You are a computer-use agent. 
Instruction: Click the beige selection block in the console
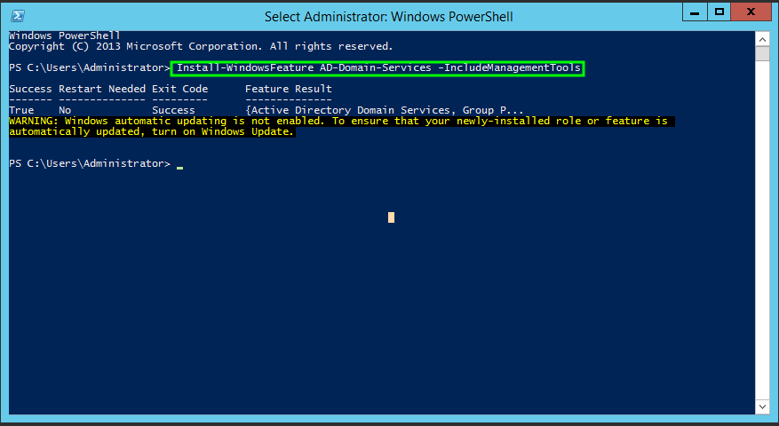[391, 217]
